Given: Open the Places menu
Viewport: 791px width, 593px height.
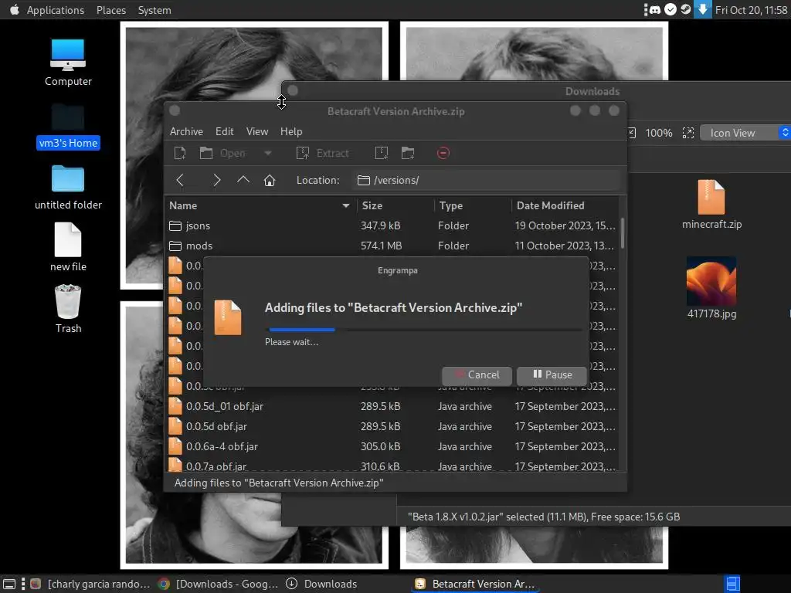Looking at the screenshot, I should [111, 10].
